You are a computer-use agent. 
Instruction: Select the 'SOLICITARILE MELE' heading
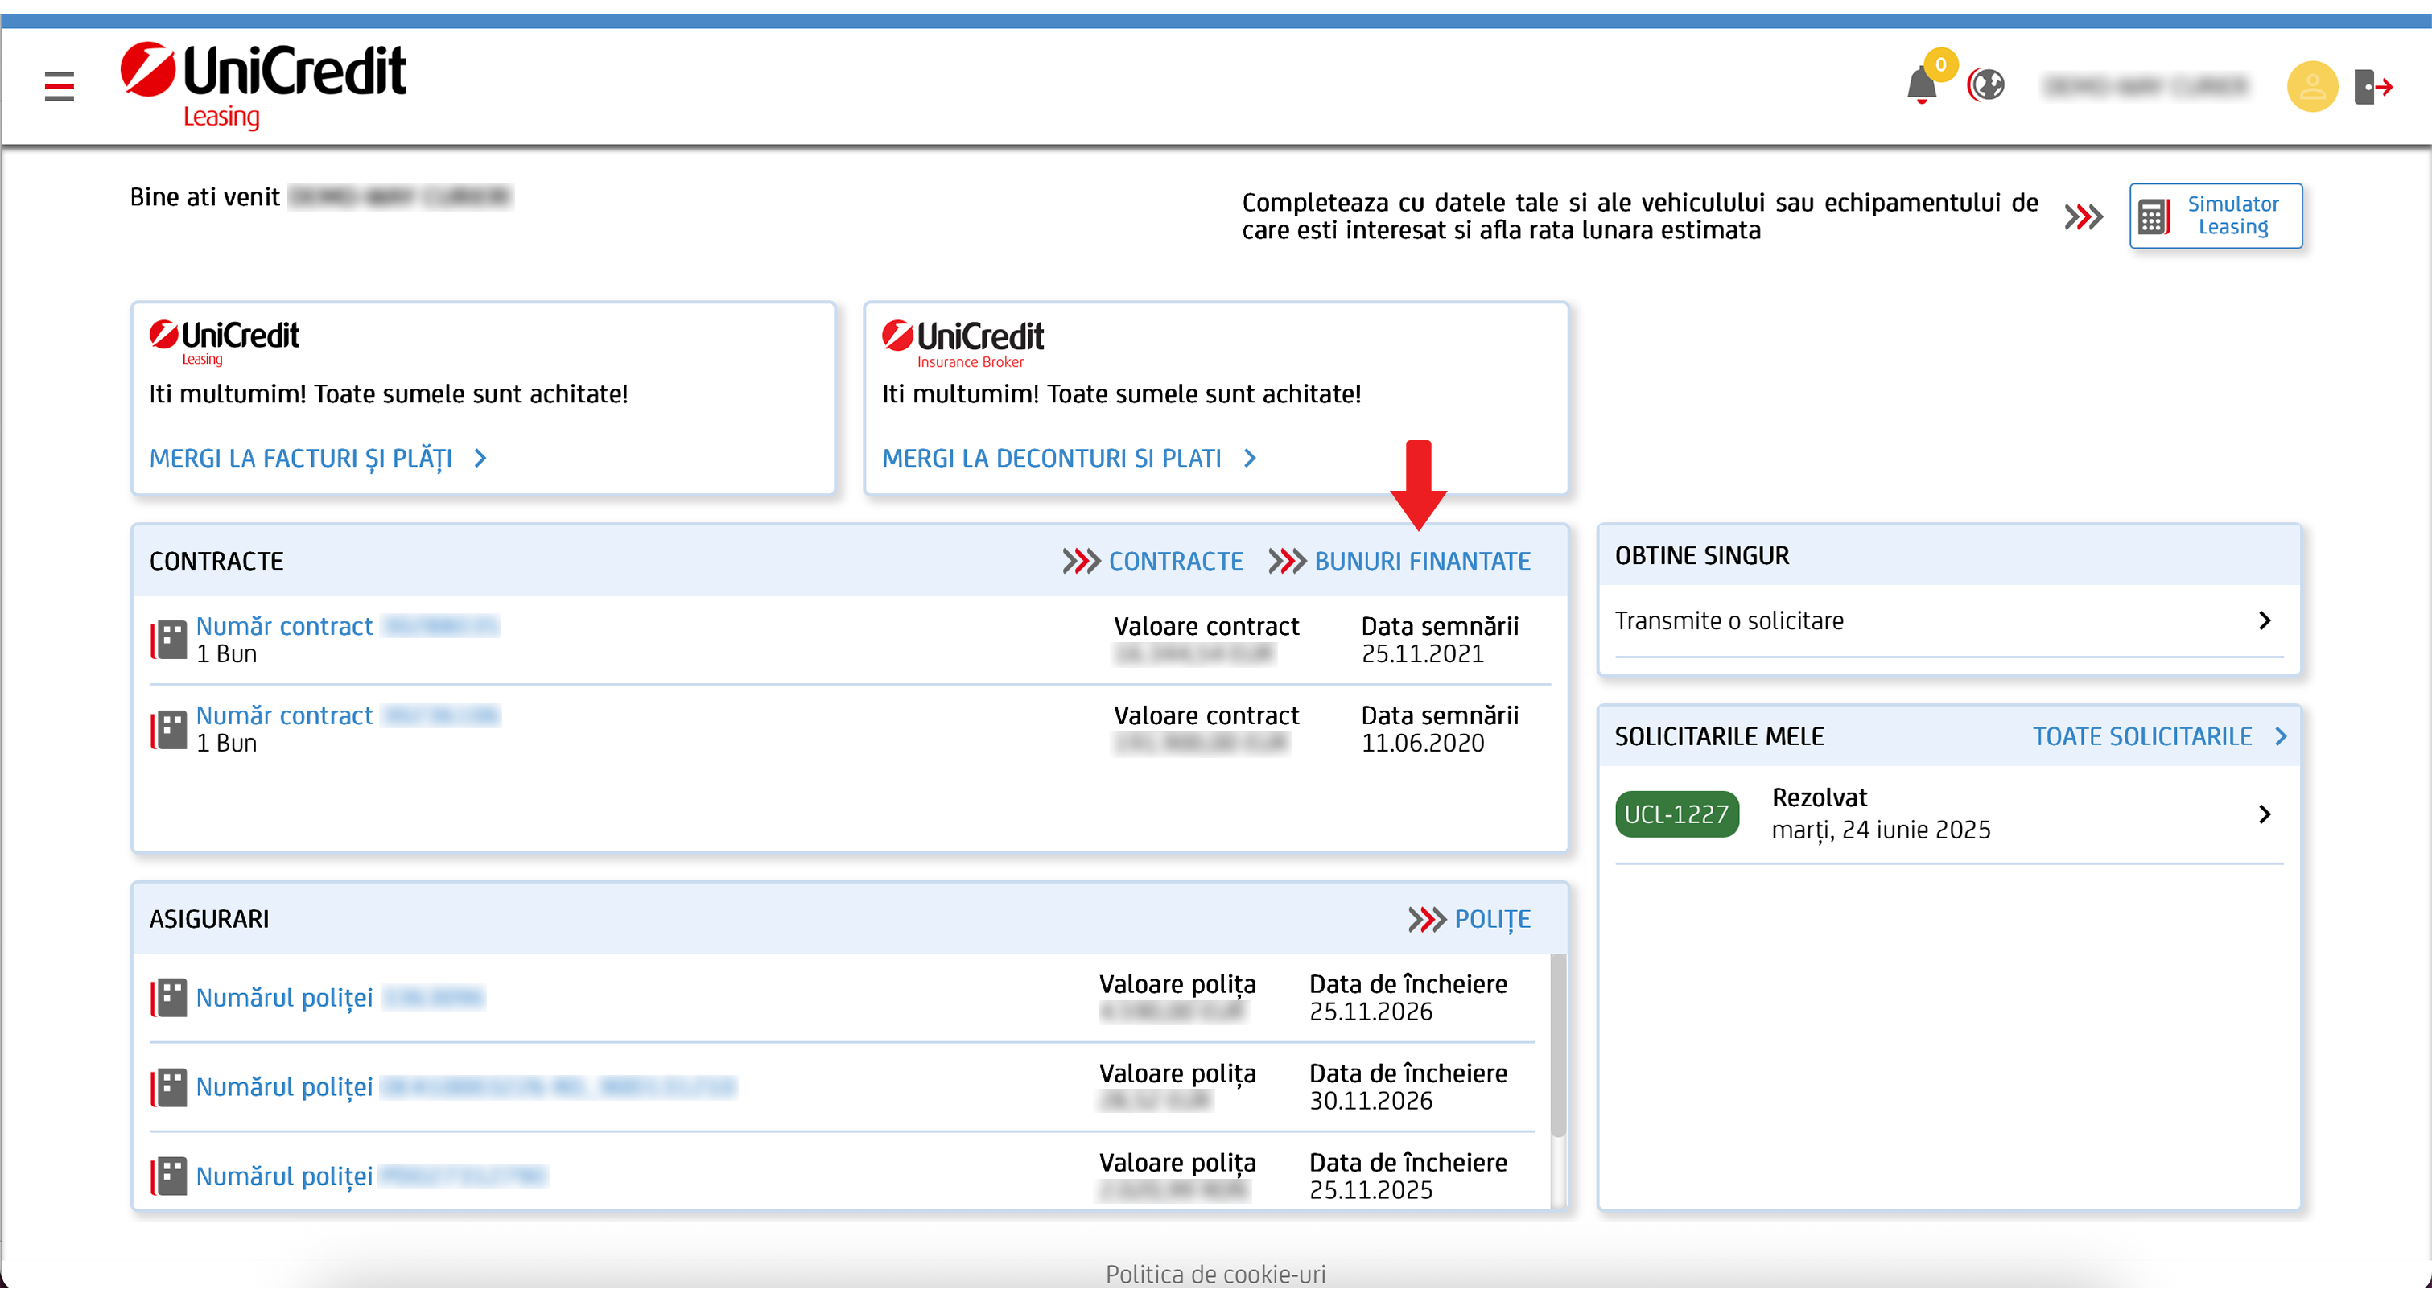click(1719, 736)
